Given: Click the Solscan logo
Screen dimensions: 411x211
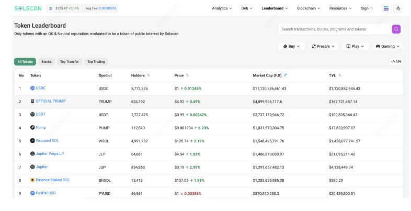Looking at the screenshot, I should [28, 8].
